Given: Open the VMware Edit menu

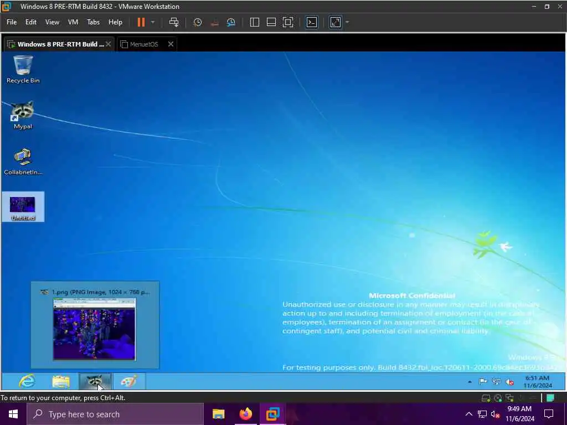Looking at the screenshot, I should [x=31, y=22].
